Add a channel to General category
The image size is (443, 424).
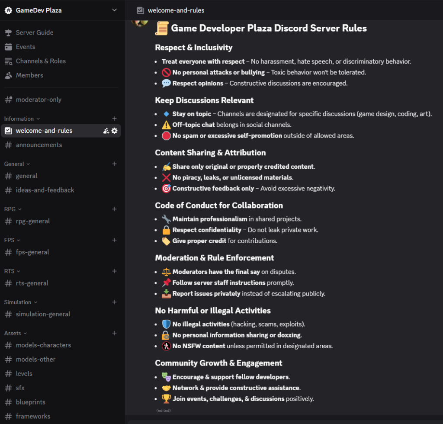click(x=114, y=164)
